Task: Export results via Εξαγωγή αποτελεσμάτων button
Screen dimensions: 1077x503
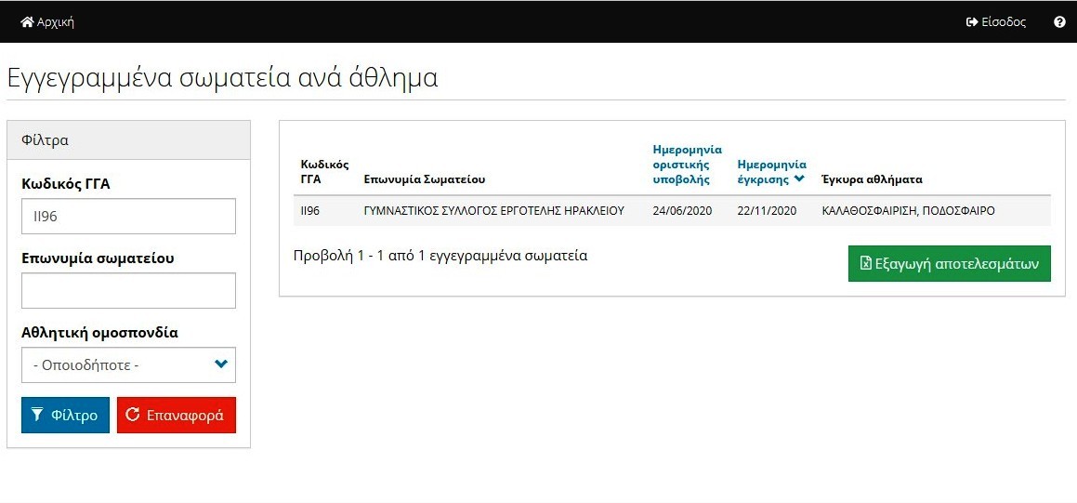Action: point(950,264)
